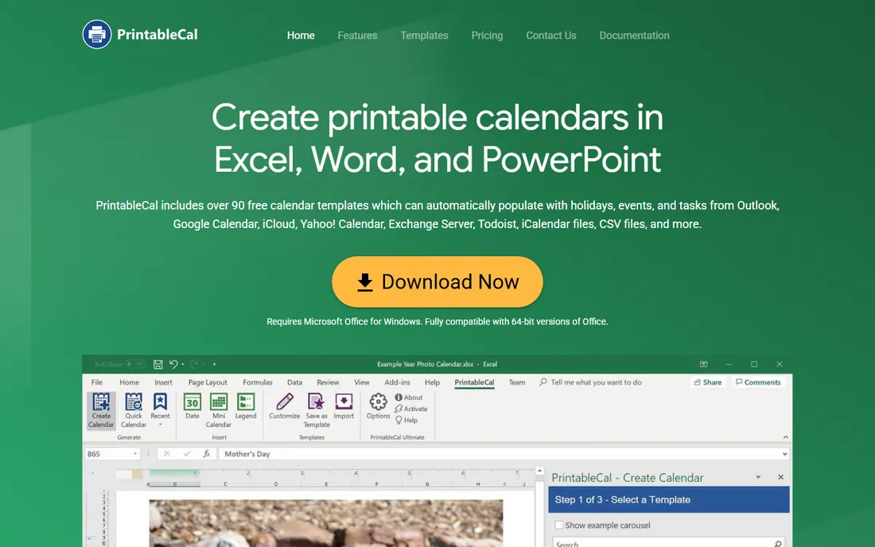
Task: Click the PrintableCal printer logo
Action: 96,34
